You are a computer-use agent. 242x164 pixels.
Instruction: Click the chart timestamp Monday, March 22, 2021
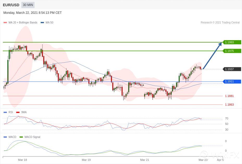click(33, 13)
